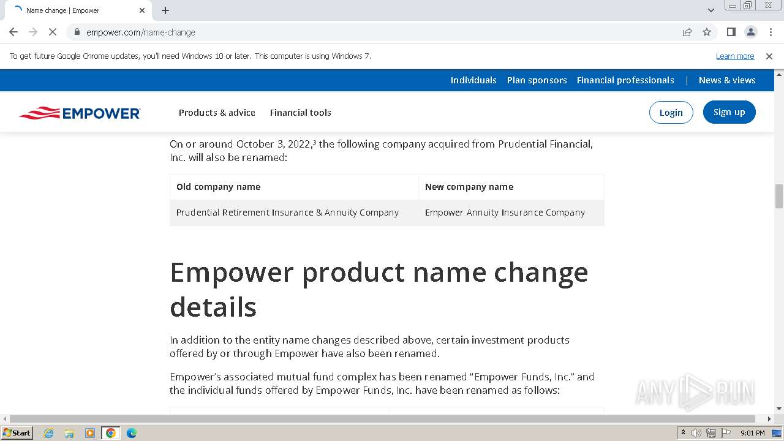The image size is (784, 441).
Task: Open Financial tools menu
Action: (301, 113)
